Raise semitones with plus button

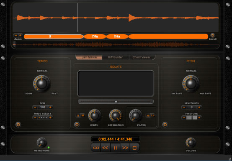click(199, 107)
